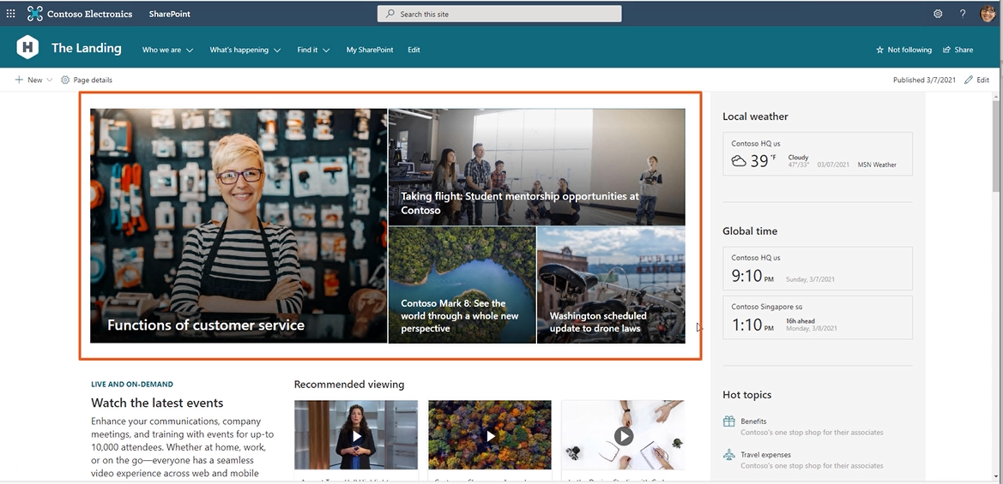Click the Travel expenses hot topic link

[765, 455]
